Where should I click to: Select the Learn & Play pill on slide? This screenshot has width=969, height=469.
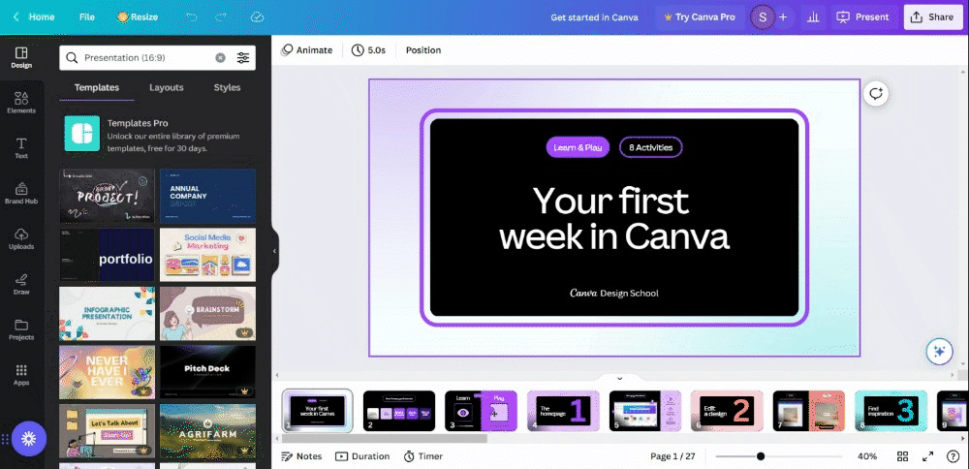click(578, 147)
